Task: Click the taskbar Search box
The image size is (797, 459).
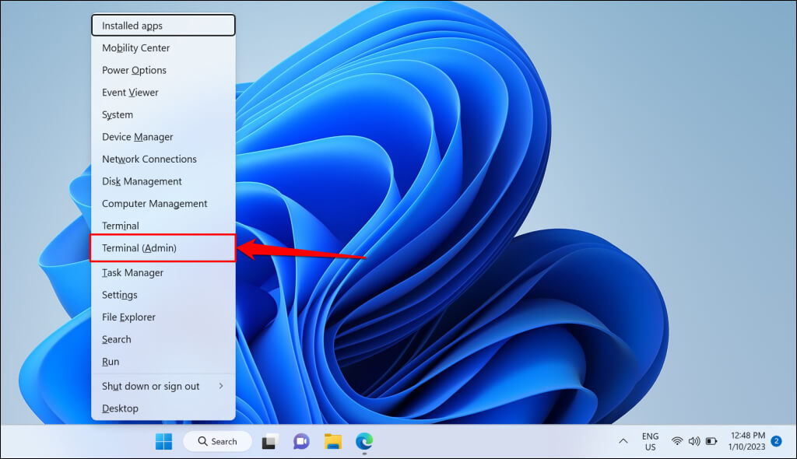Action: click(218, 441)
